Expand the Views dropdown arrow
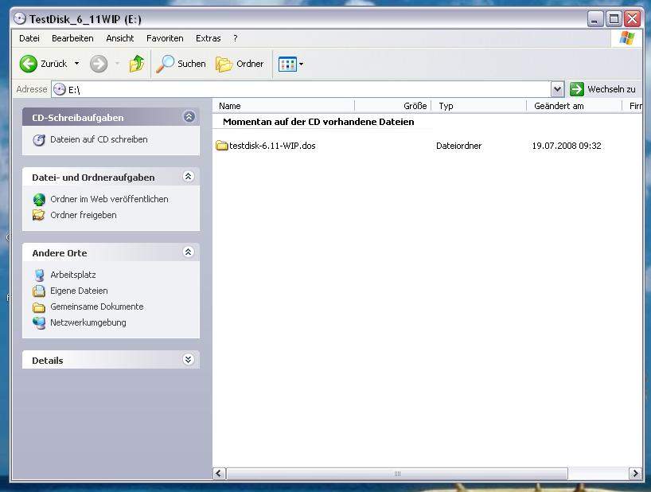The width and height of the screenshot is (651, 492). pyautogui.click(x=302, y=64)
